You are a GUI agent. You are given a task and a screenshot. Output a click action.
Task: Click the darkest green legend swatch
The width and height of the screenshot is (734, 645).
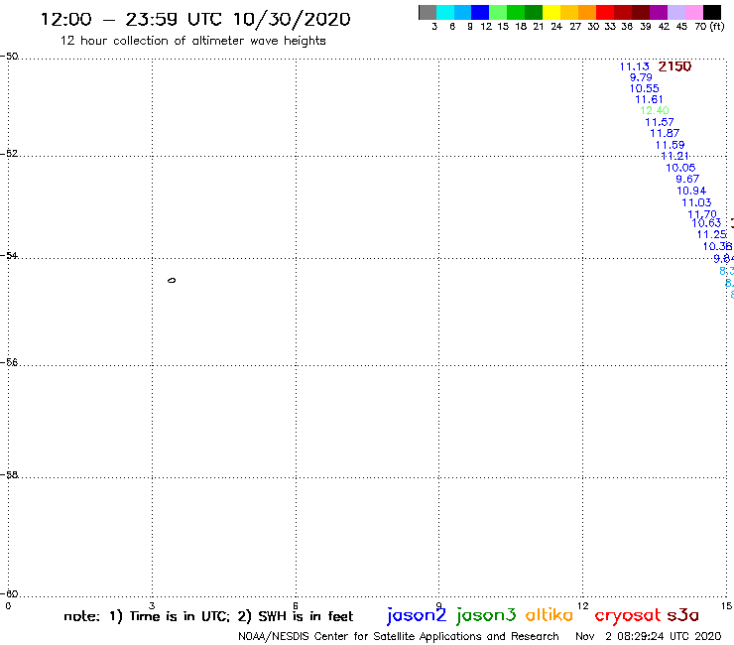pyautogui.click(x=534, y=12)
